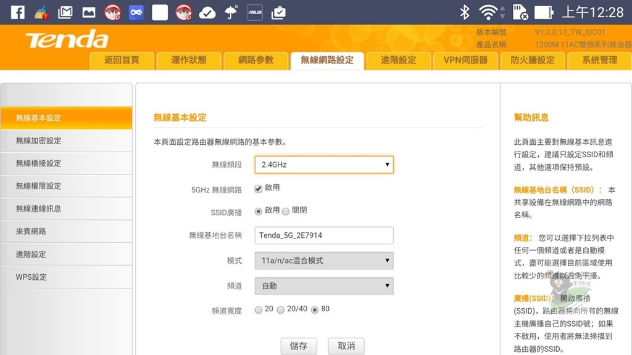Image resolution: width=632 pixels, height=355 pixels.
Task: Click firmware version V1.2.0.17_TW_IDC01 text
Action: (570, 32)
